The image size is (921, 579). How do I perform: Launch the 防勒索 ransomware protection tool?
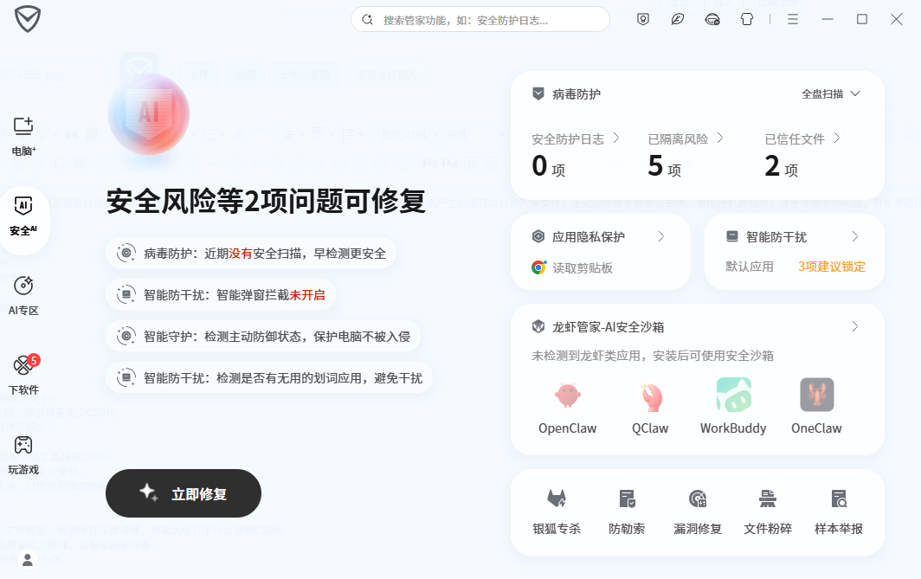pyautogui.click(x=627, y=511)
